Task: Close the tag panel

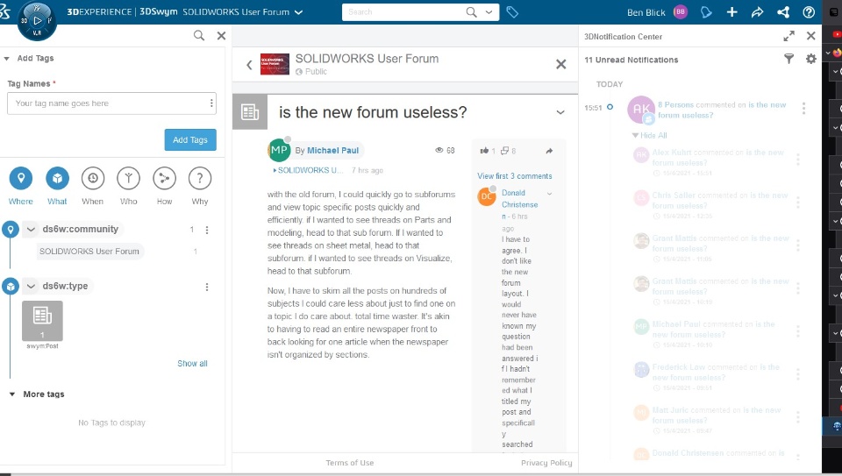Action: pos(221,36)
